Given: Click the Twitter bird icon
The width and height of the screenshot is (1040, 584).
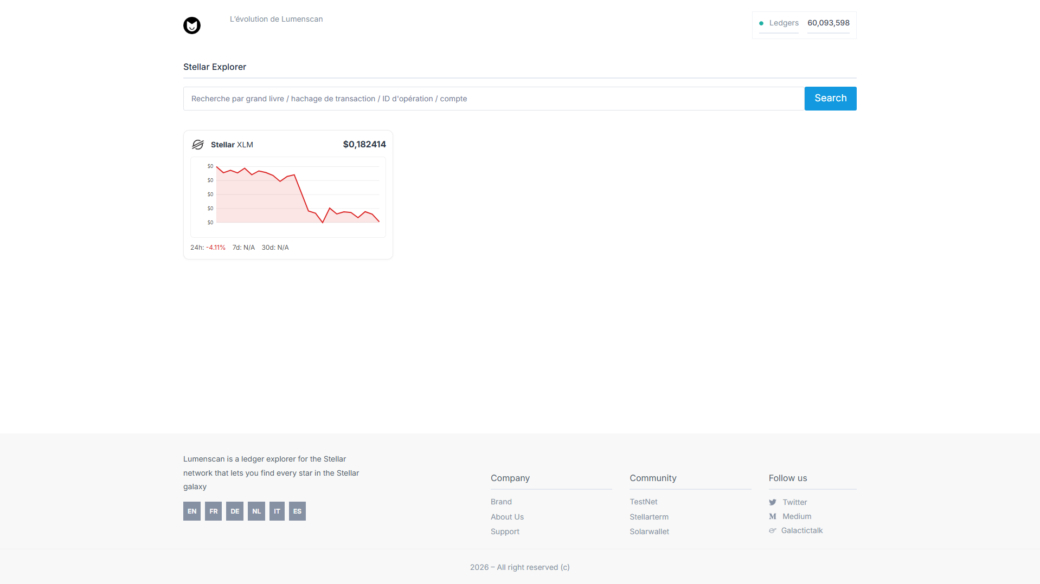Looking at the screenshot, I should [773, 502].
